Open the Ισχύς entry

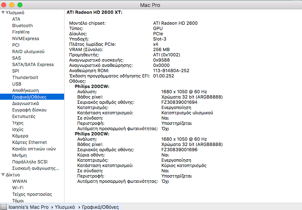18,129
